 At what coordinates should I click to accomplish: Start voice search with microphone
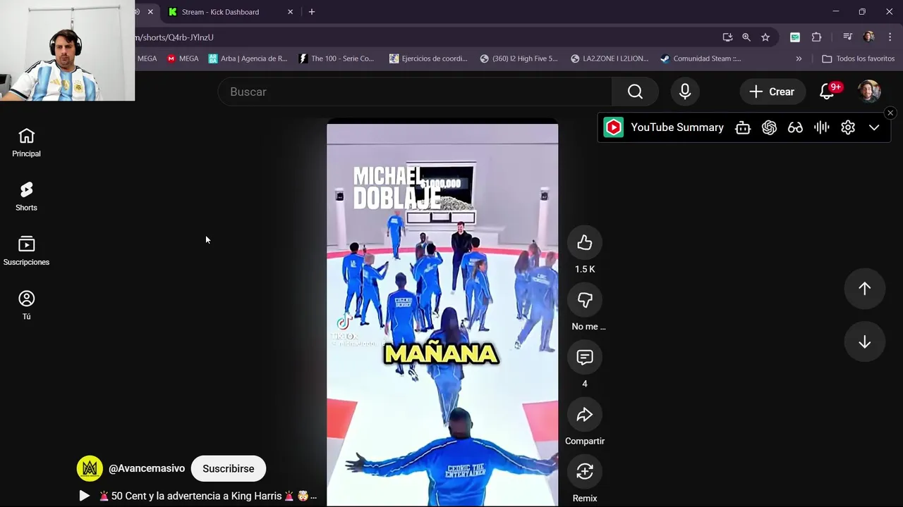coord(685,92)
